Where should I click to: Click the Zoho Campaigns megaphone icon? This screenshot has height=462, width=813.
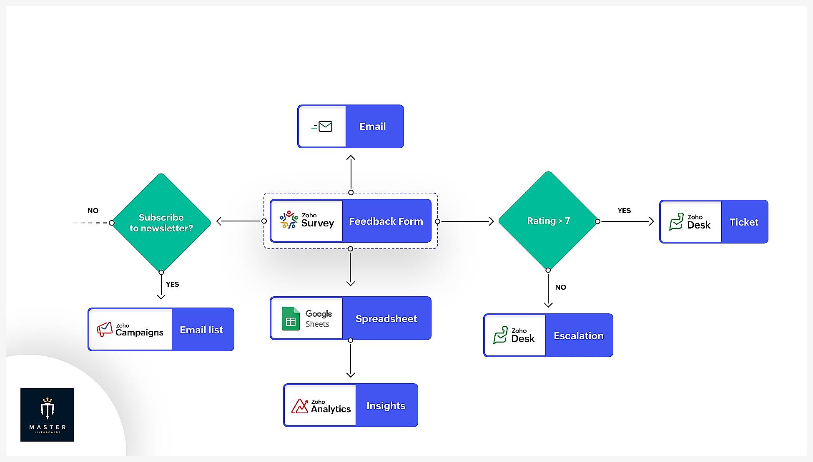pos(105,329)
